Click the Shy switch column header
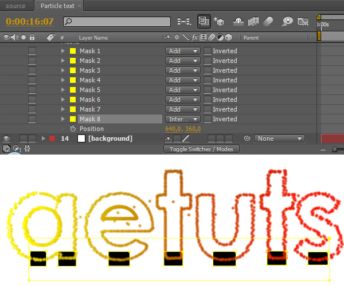 (x=168, y=37)
